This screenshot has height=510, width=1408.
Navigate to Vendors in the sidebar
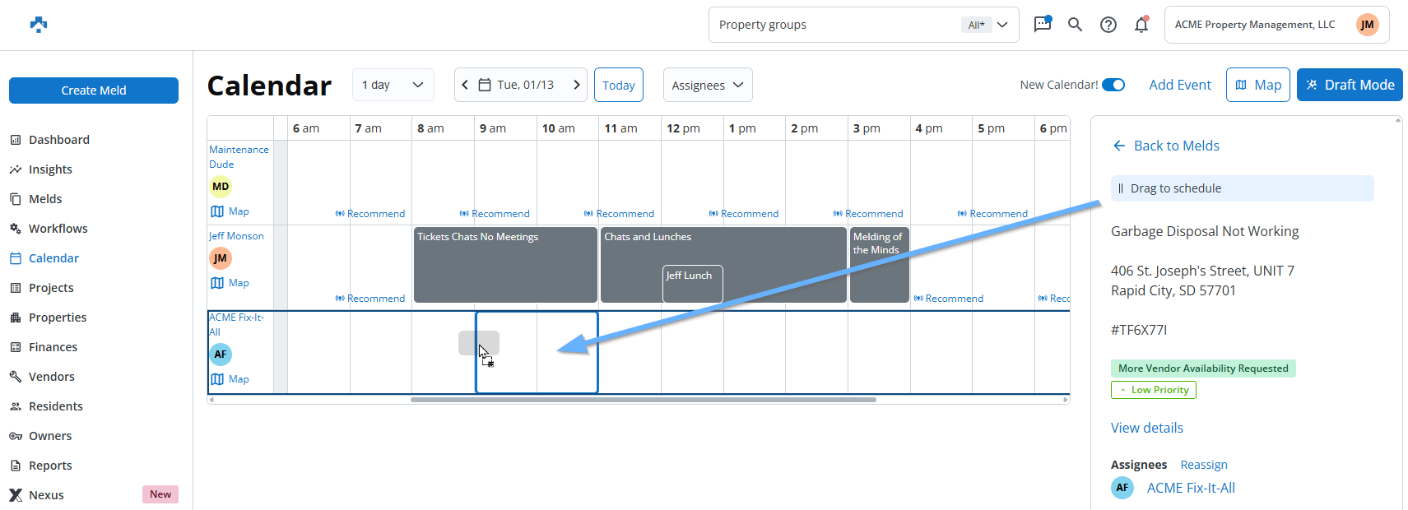pyautogui.click(x=51, y=377)
